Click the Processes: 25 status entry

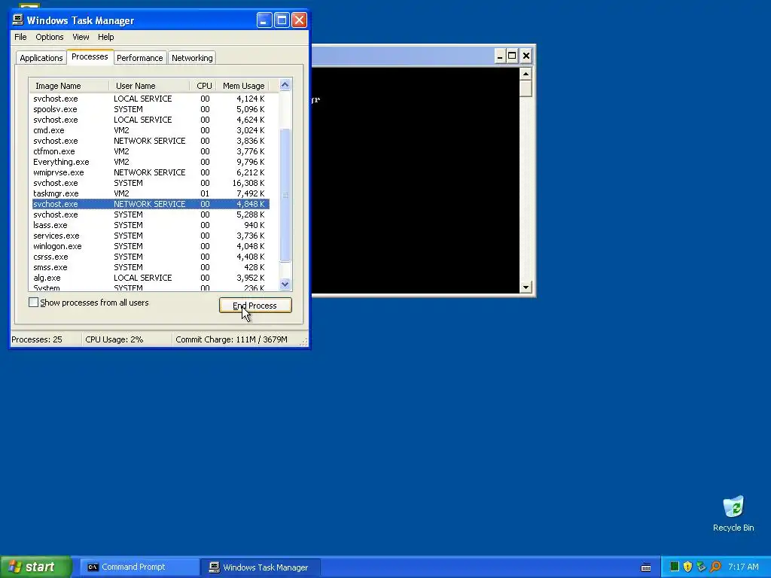click(x=46, y=339)
